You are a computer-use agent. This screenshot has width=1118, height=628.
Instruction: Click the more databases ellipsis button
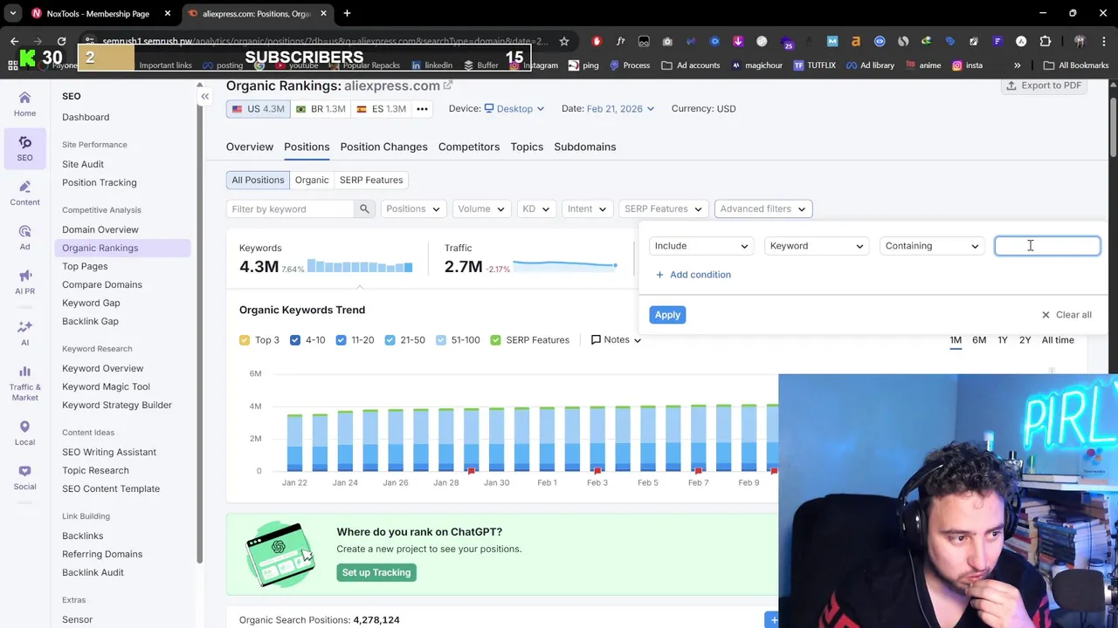422,109
